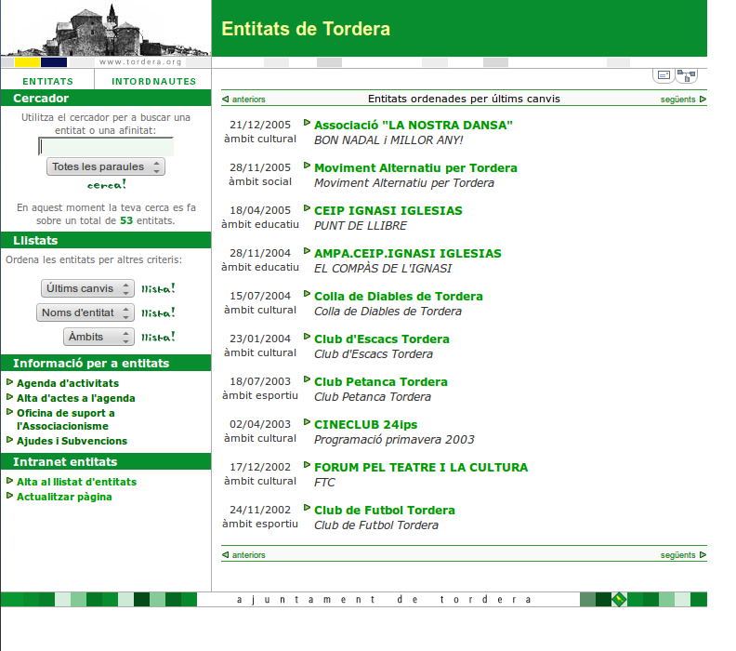This screenshot has width=736, height=651.
Task: Open Club de Futbol Tordera link
Action: tap(385, 510)
